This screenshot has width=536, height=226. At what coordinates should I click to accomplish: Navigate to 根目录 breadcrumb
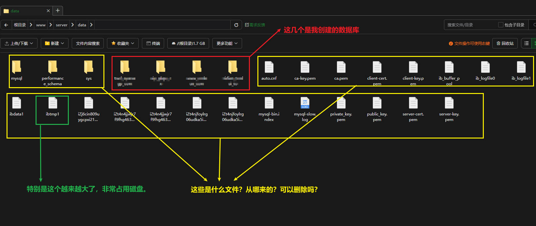tap(20, 25)
